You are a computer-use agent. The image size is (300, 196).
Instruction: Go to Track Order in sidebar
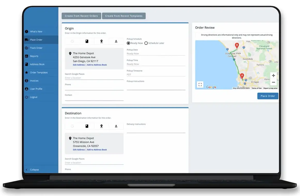point(36,48)
